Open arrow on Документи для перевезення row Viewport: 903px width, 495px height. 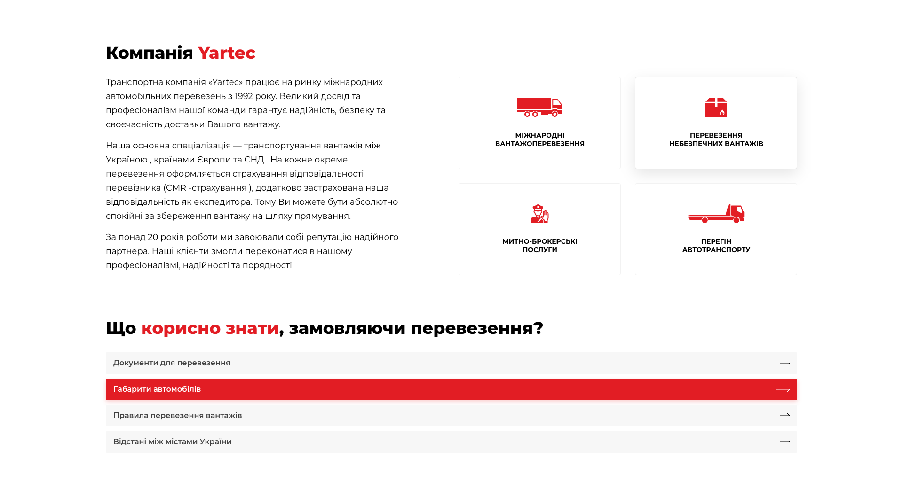785,363
